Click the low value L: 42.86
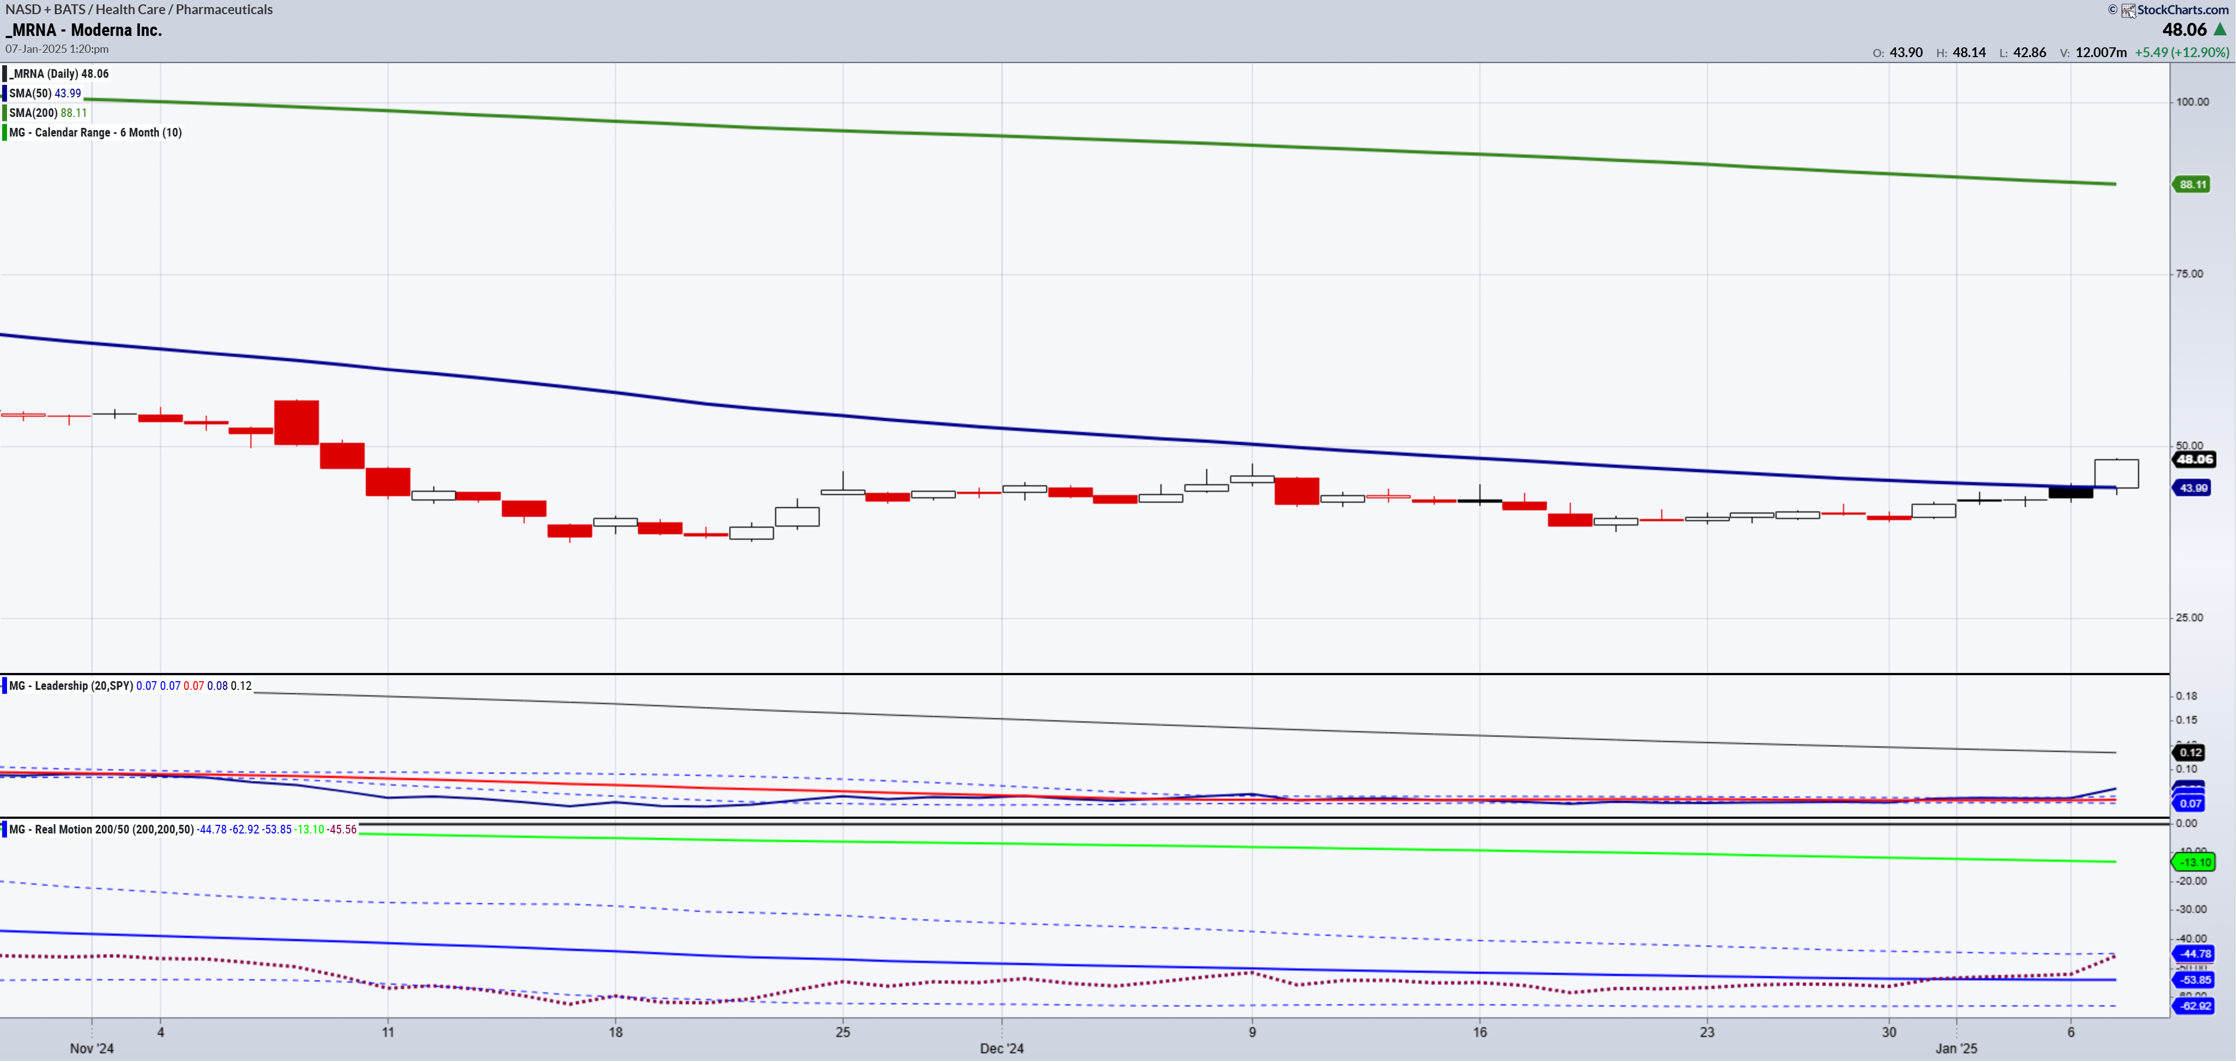Image resolution: width=2236 pixels, height=1062 pixels. pos(2023,53)
